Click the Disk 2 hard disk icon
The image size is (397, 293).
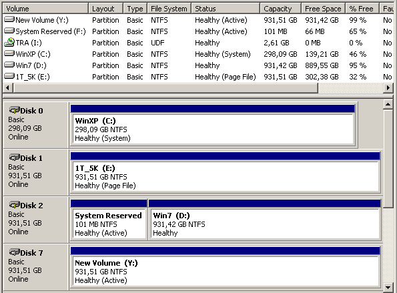tap(15, 205)
